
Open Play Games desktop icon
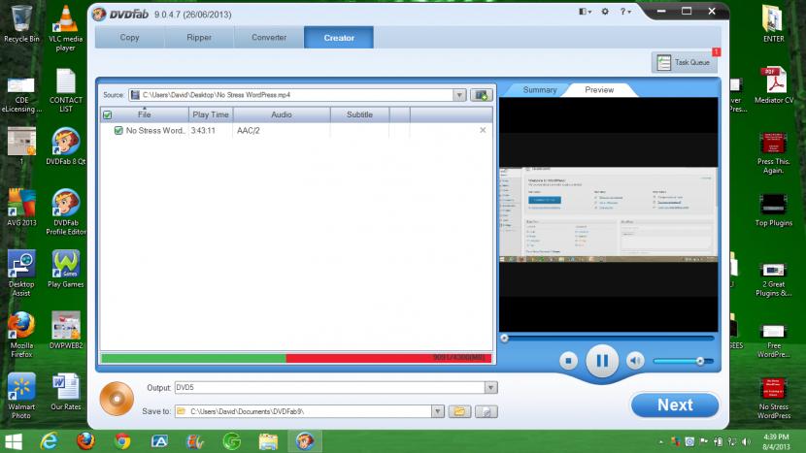[66, 269]
